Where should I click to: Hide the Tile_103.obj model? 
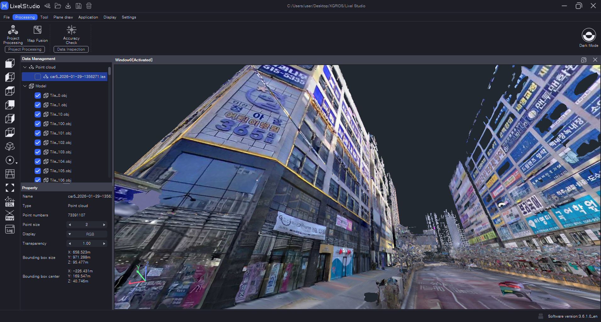(38, 152)
